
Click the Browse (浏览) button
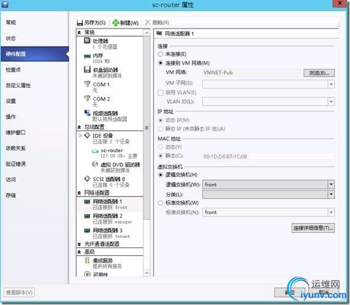point(319,73)
